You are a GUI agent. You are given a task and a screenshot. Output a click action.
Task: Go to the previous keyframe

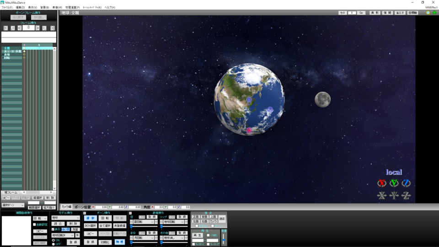[13, 28]
